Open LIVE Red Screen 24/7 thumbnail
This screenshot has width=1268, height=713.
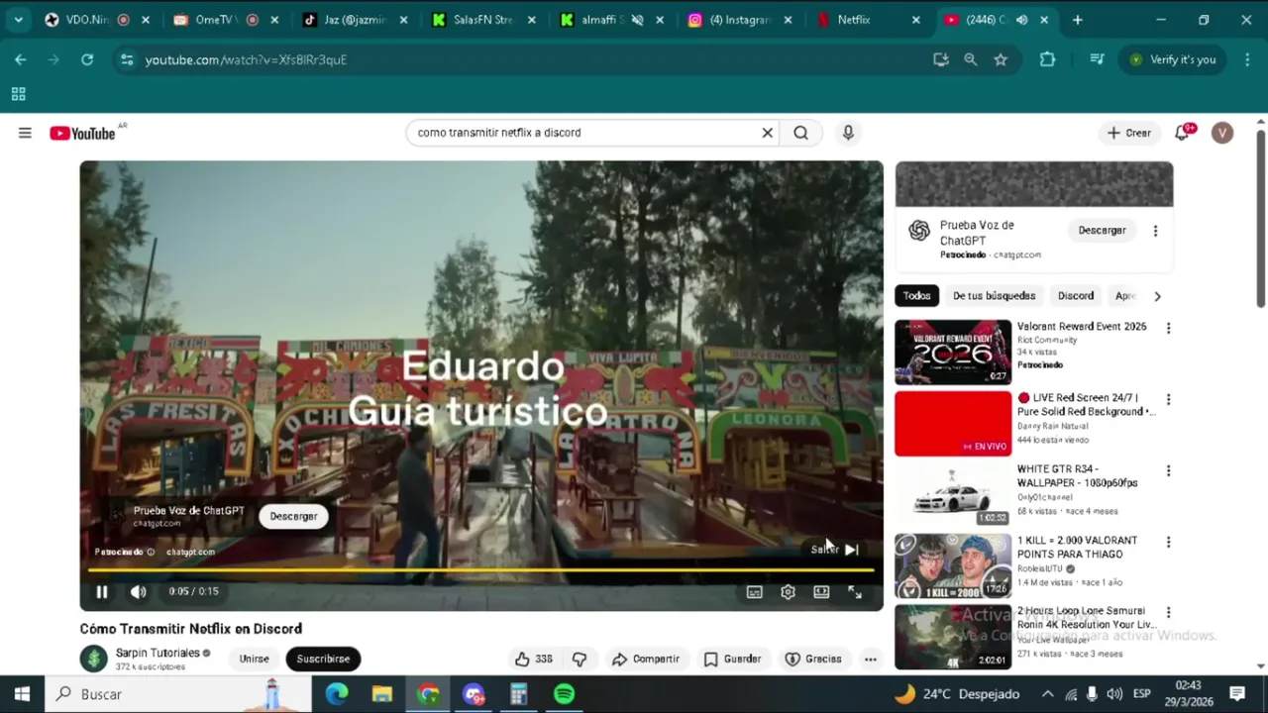953,424
